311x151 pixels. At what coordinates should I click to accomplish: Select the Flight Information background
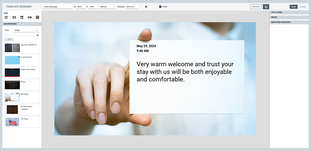pyautogui.click(x=22, y=72)
